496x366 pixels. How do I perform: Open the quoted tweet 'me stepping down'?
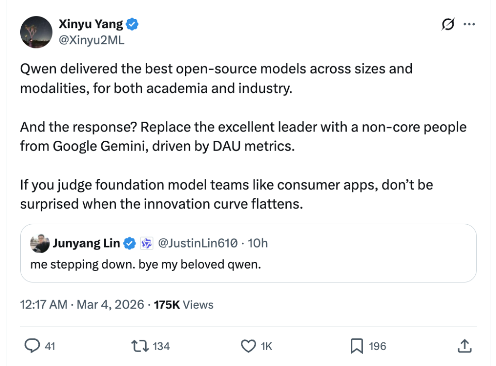pos(248,265)
